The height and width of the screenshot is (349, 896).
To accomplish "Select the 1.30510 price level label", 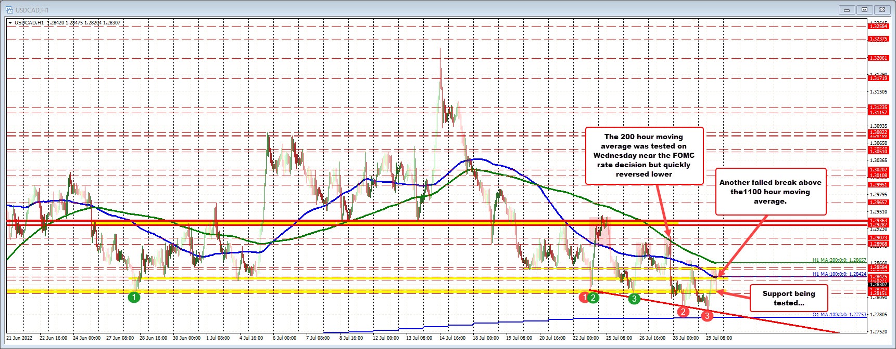I will pyautogui.click(x=878, y=152).
